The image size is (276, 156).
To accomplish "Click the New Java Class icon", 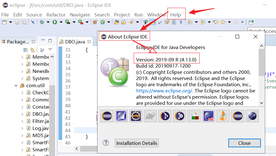I will pos(103,22).
